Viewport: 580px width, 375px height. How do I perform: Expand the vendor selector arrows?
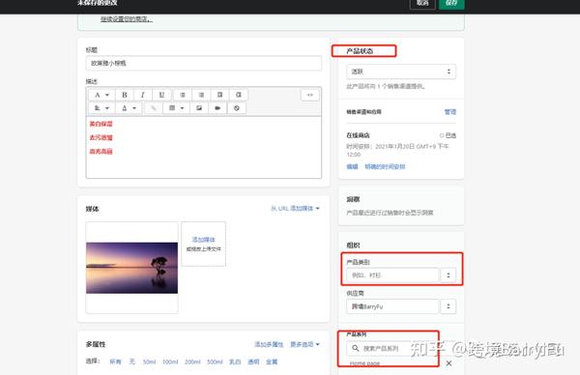pos(449,306)
